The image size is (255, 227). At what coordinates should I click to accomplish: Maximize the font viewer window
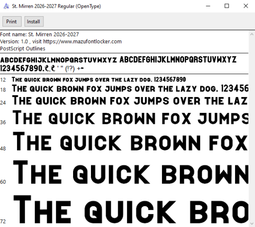pyautogui.click(x=227, y=6)
